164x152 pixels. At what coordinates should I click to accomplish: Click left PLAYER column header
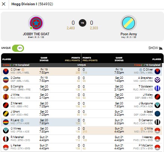(x=7, y=59)
